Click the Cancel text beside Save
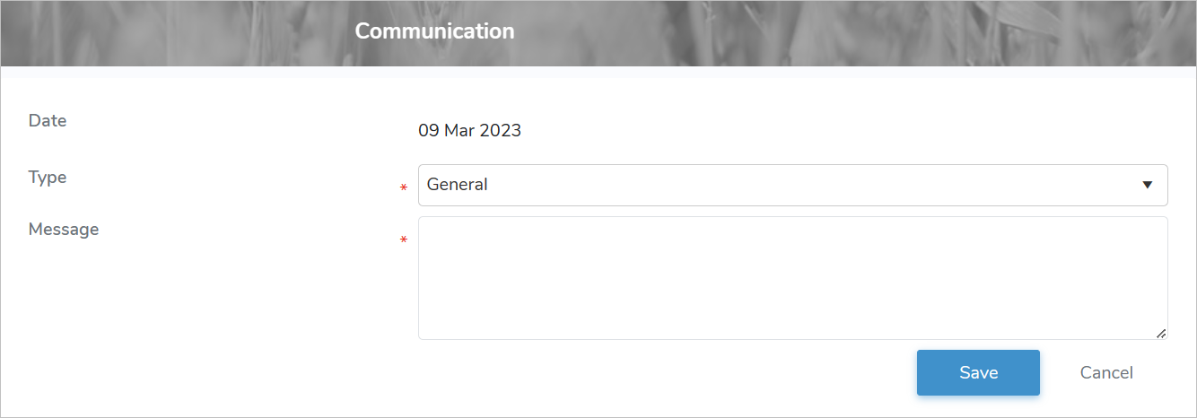 pos(1105,372)
